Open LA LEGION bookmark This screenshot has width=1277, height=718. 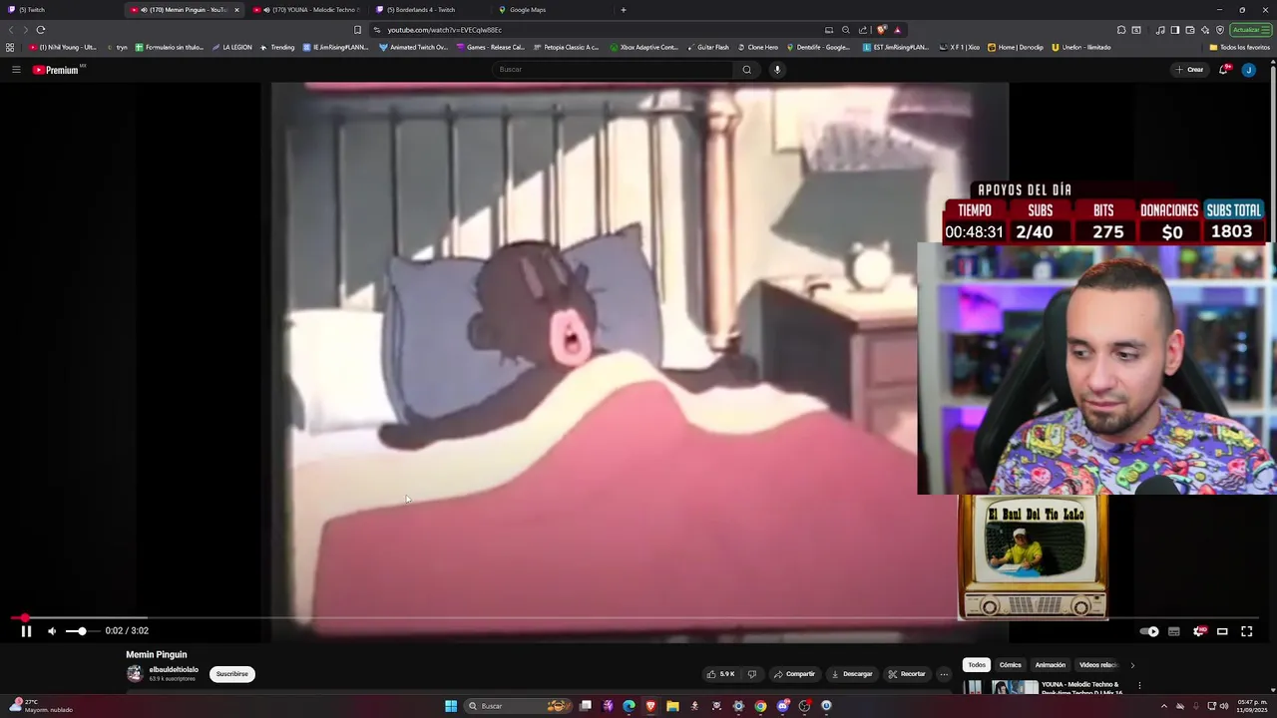click(x=231, y=47)
